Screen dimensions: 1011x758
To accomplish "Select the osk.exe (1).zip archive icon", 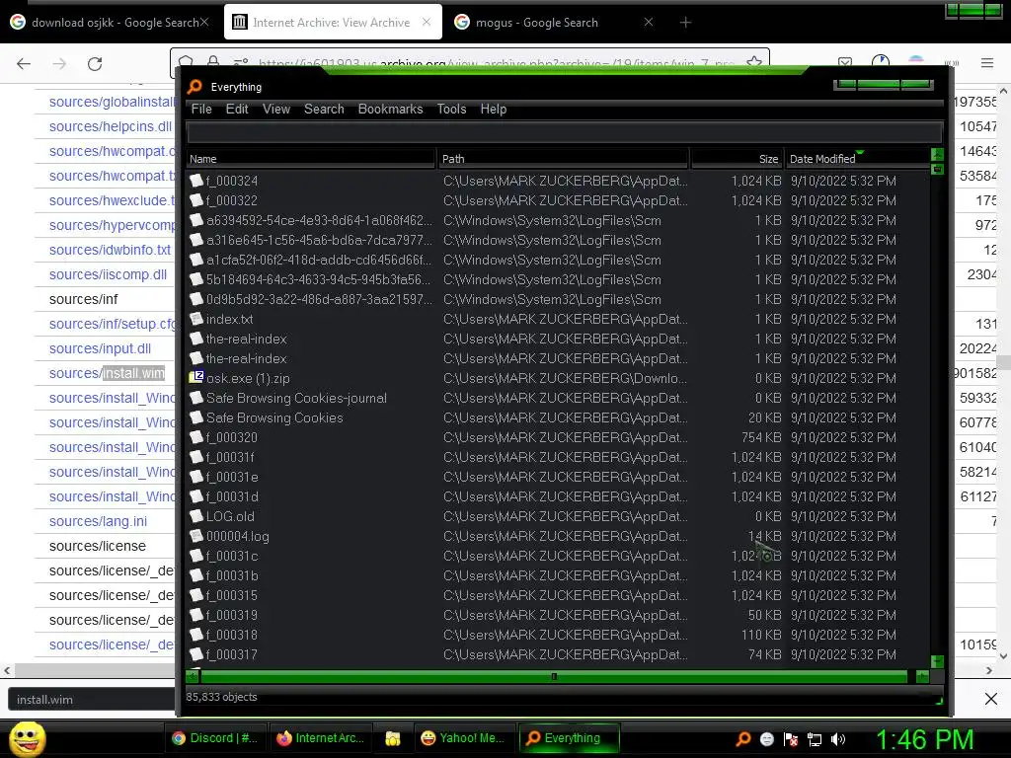I will pos(196,378).
